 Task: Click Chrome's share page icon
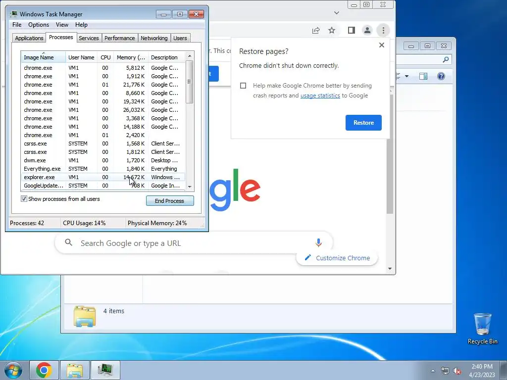315,30
